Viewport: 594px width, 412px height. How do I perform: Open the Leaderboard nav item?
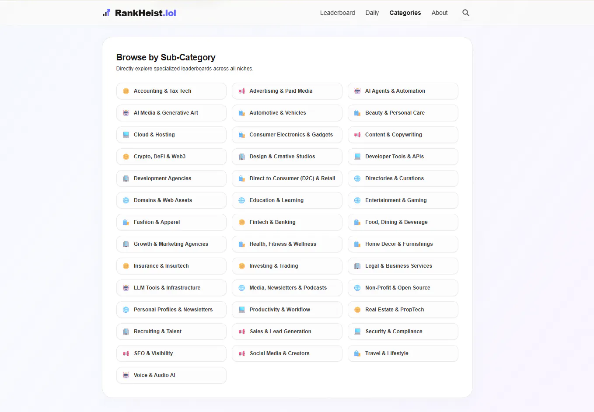(x=337, y=13)
